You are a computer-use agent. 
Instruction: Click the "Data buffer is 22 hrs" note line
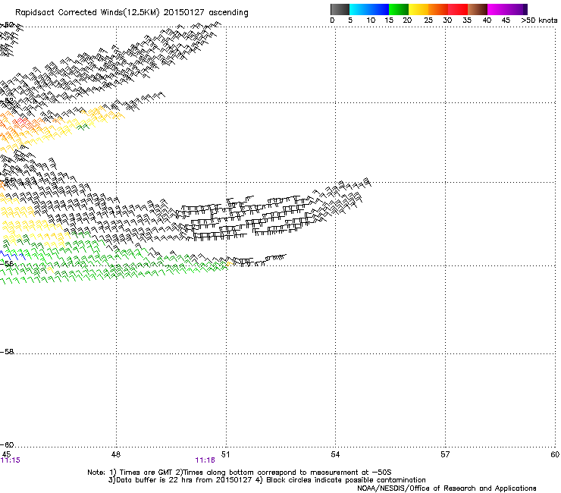tap(268, 480)
